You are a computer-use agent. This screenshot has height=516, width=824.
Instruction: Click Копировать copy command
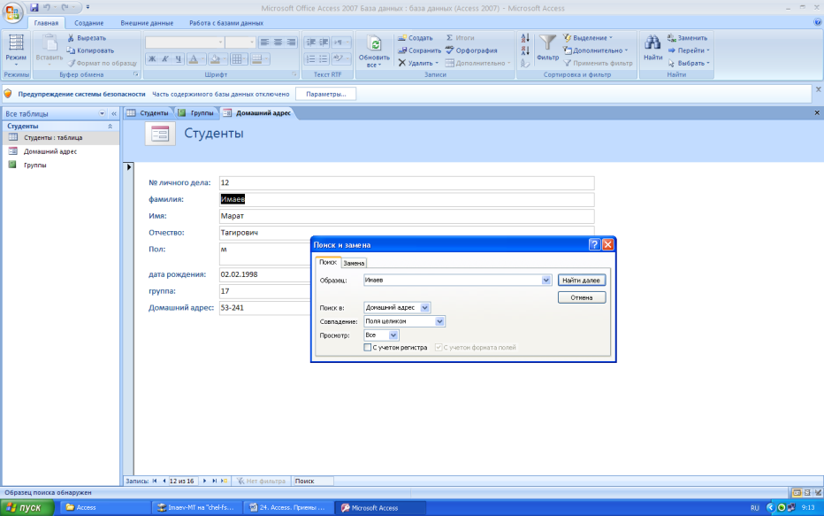coord(90,50)
